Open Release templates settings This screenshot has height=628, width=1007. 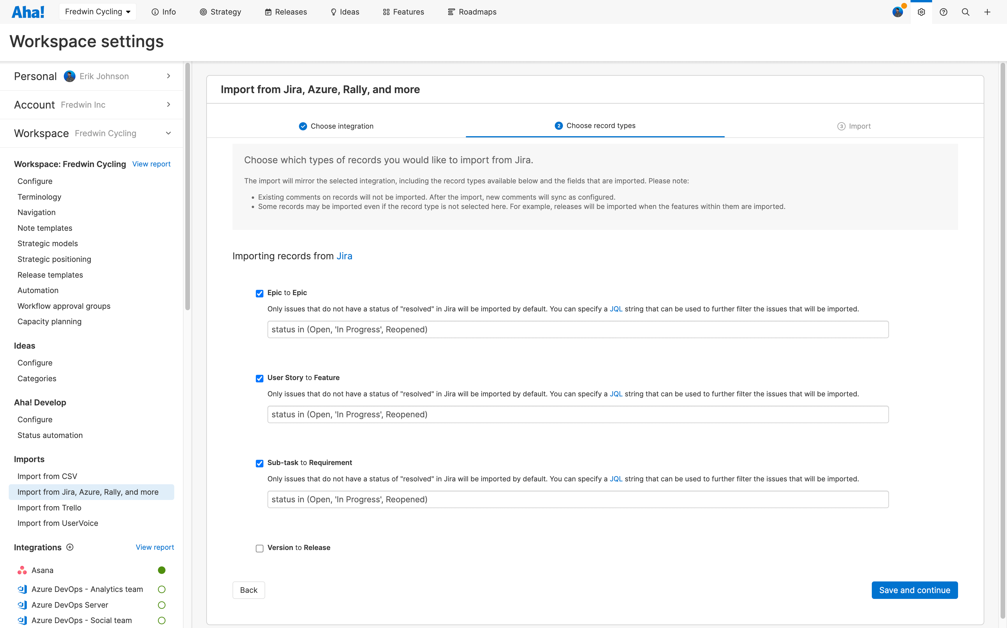(x=50, y=274)
